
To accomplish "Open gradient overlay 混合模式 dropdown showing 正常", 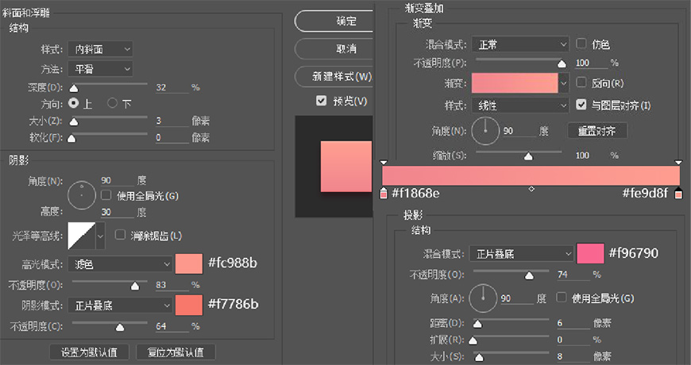I will [x=520, y=44].
